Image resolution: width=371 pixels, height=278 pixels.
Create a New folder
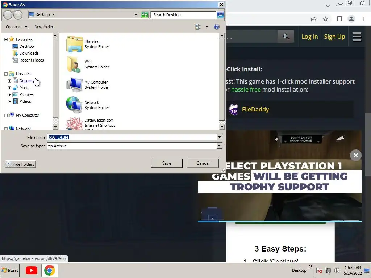[x=44, y=27]
